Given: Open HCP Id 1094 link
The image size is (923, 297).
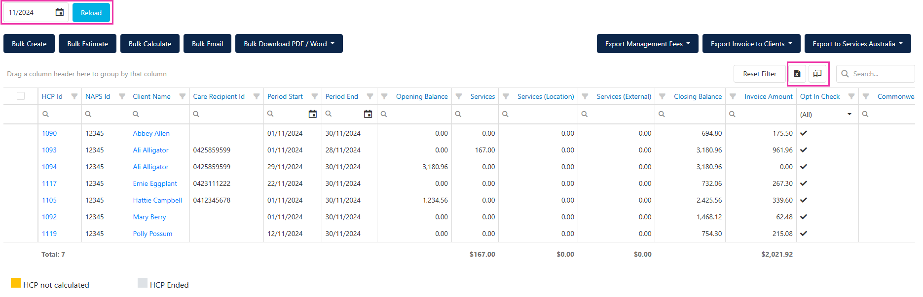Looking at the screenshot, I should (49, 167).
